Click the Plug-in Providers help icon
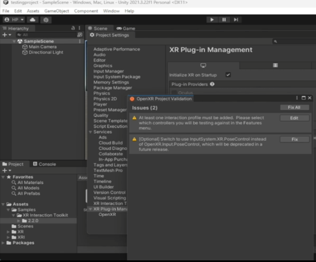The height and width of the screenshot is (262, 316). (x=212, y=84)
